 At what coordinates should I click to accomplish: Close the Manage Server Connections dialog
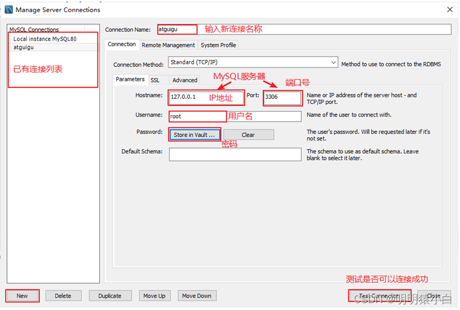click(450, 10)
